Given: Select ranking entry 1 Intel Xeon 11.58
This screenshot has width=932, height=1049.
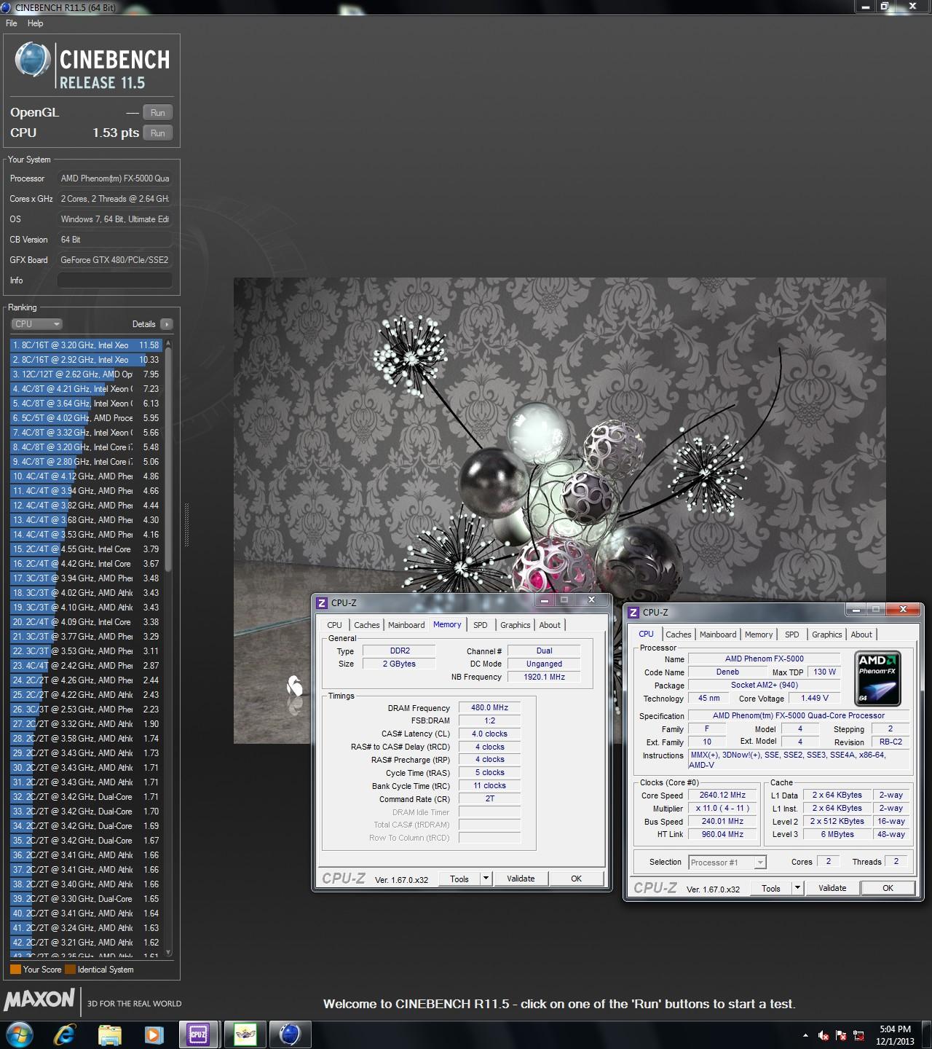Looking at the screenshot, I should tap(87, 345).
